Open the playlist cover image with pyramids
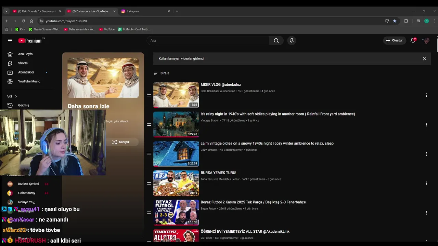Image resolution: width=438 pixels, height=246 pixels. click(103, 78)
